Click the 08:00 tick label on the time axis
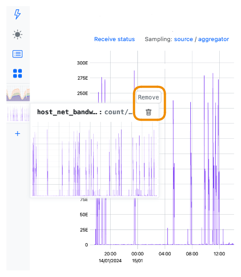Image resolution: width=241 pixels, height=277 pixels. click(x=192, y=254)
